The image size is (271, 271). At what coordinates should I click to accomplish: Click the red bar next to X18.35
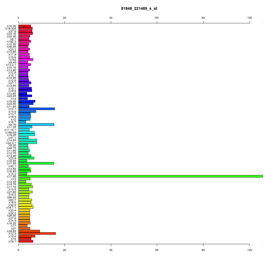(25, 26)
